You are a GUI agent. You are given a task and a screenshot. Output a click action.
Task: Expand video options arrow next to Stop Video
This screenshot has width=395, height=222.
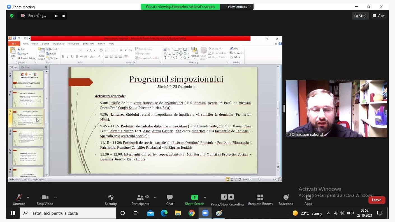point(55,197)
